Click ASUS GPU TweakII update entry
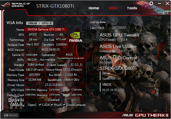 pyautogui.click(x=119, y=37)
